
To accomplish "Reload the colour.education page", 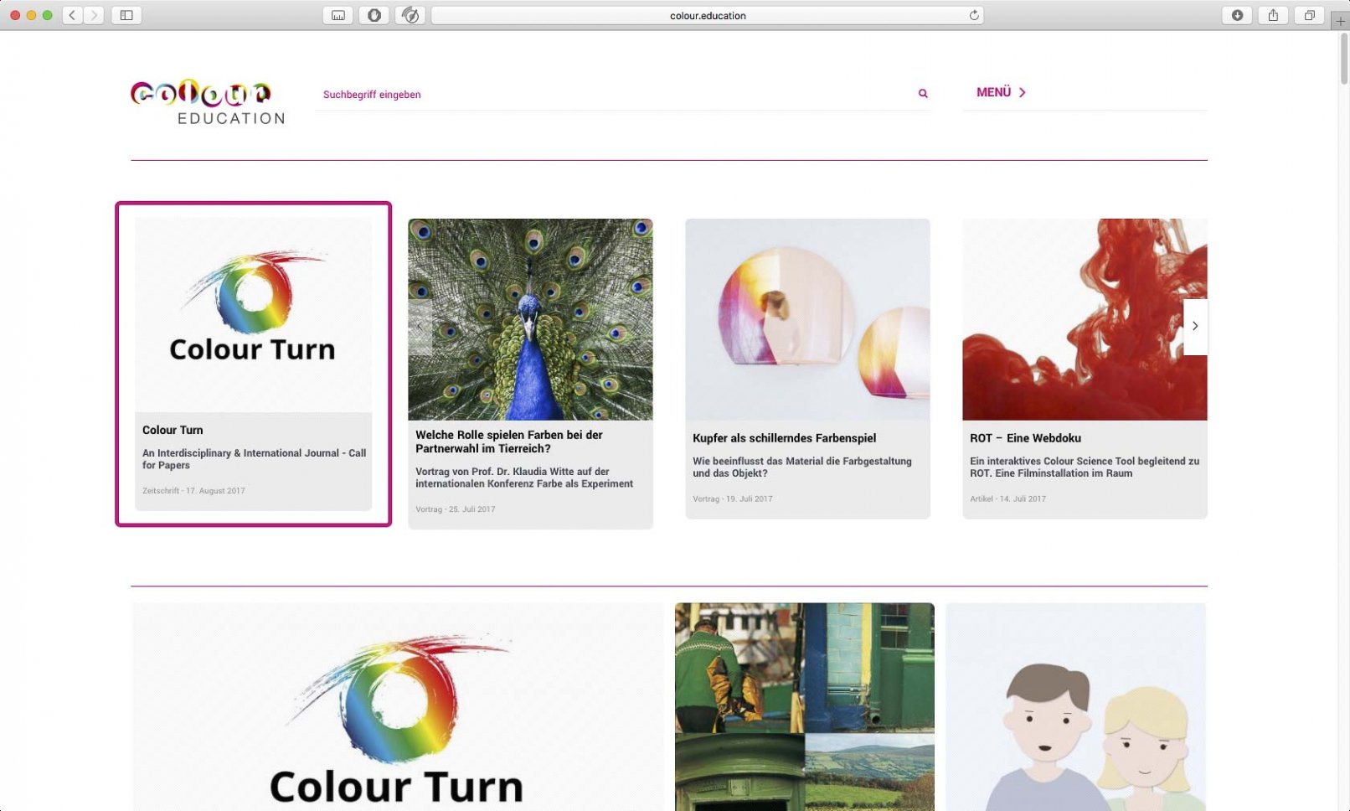I will coord(974,15).
